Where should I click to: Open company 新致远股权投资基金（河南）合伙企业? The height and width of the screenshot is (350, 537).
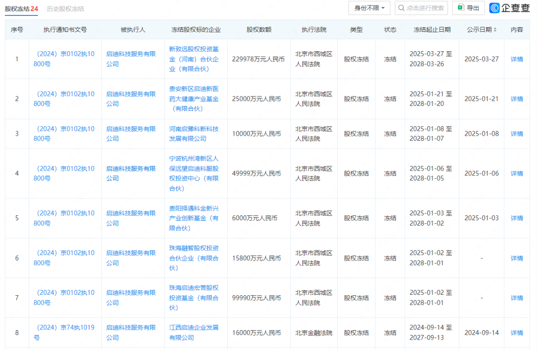pyautogui.click(x=194, y=59)
